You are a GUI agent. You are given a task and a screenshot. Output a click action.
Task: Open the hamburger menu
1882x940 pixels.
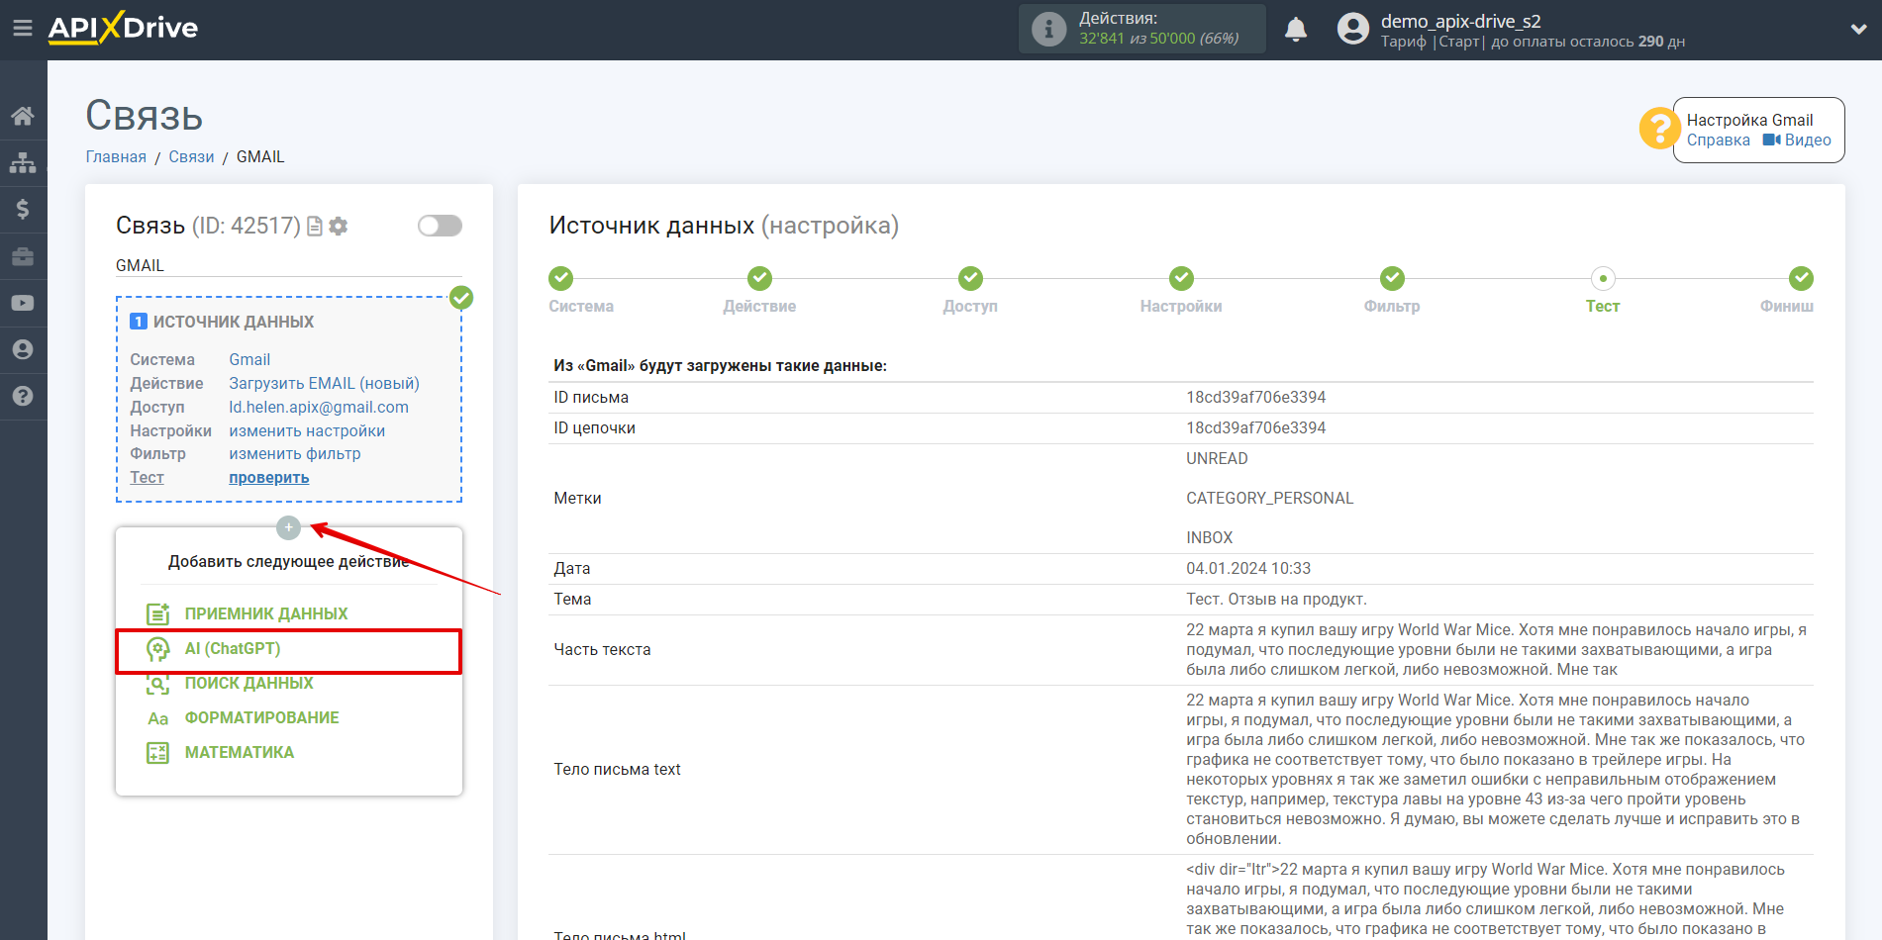click(x=23, y=29)
